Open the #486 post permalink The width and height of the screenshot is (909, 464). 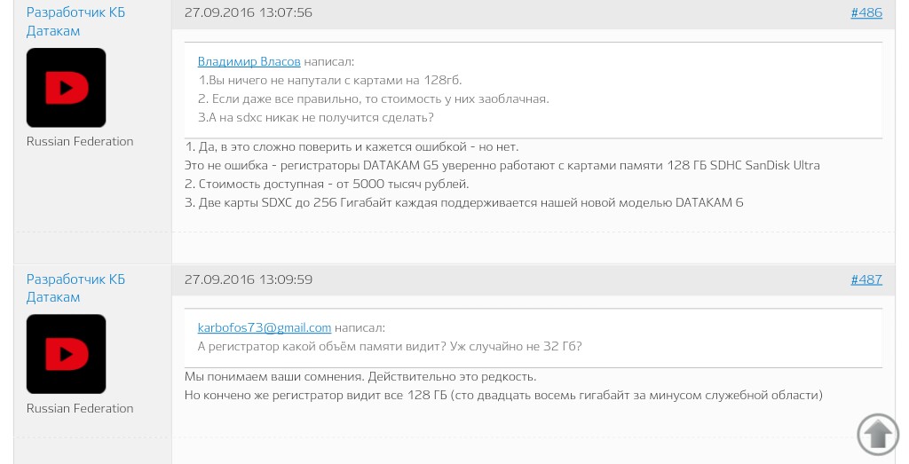(866, 12)
